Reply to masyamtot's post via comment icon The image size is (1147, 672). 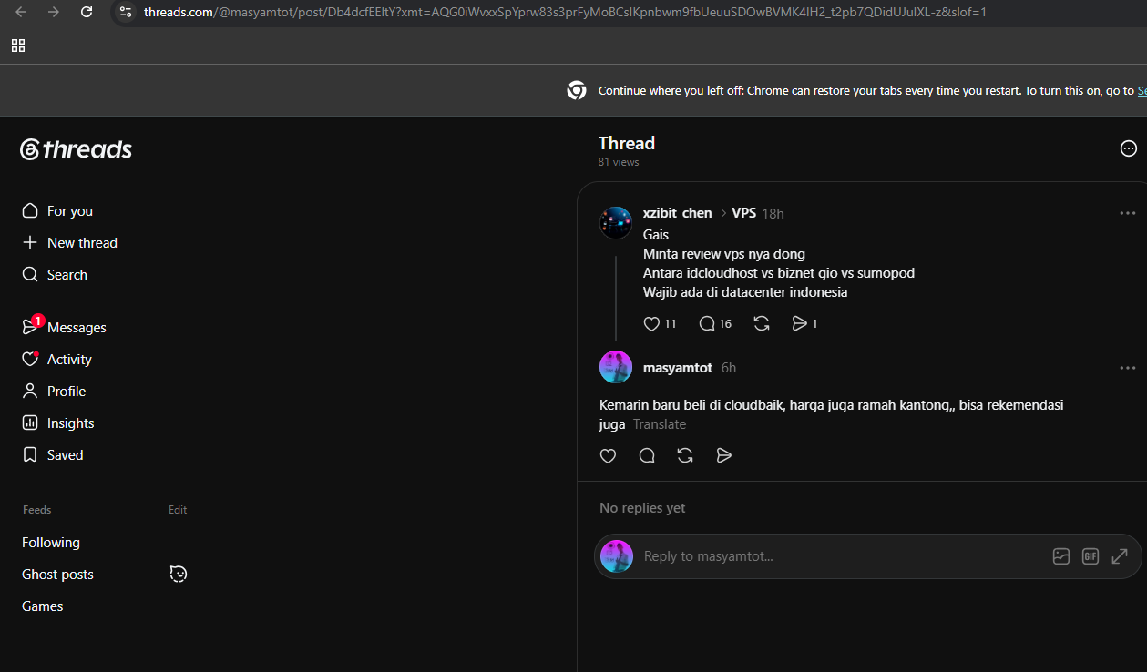click(647, 455)
